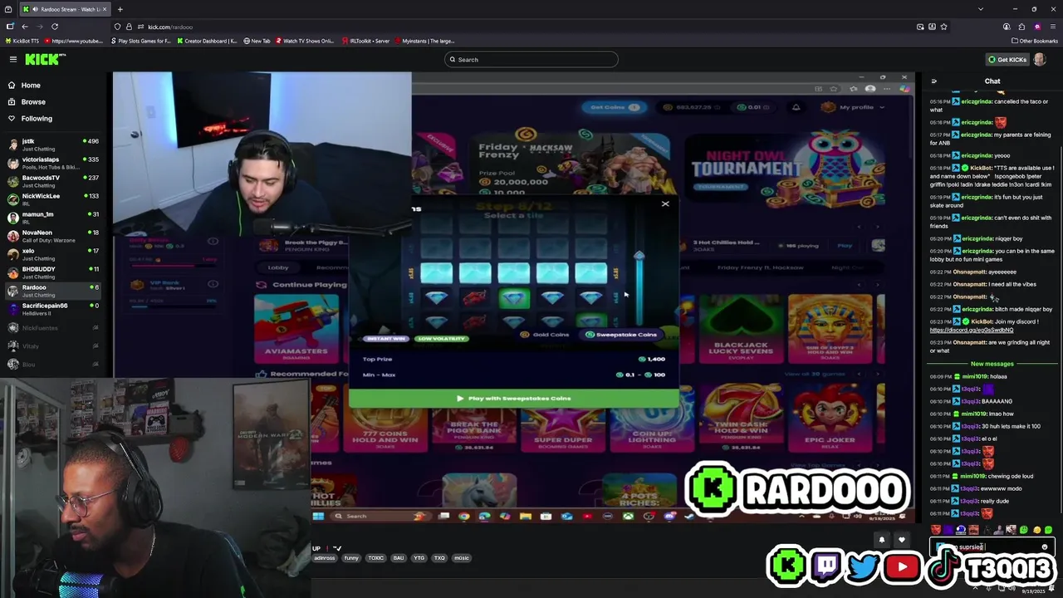This screenshot has width=1063, height=598.
Task: Open the Myinstants bookmark
Action: point(425,41)
